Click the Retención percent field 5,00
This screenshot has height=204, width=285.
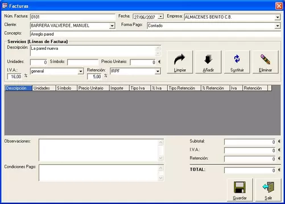94,76
